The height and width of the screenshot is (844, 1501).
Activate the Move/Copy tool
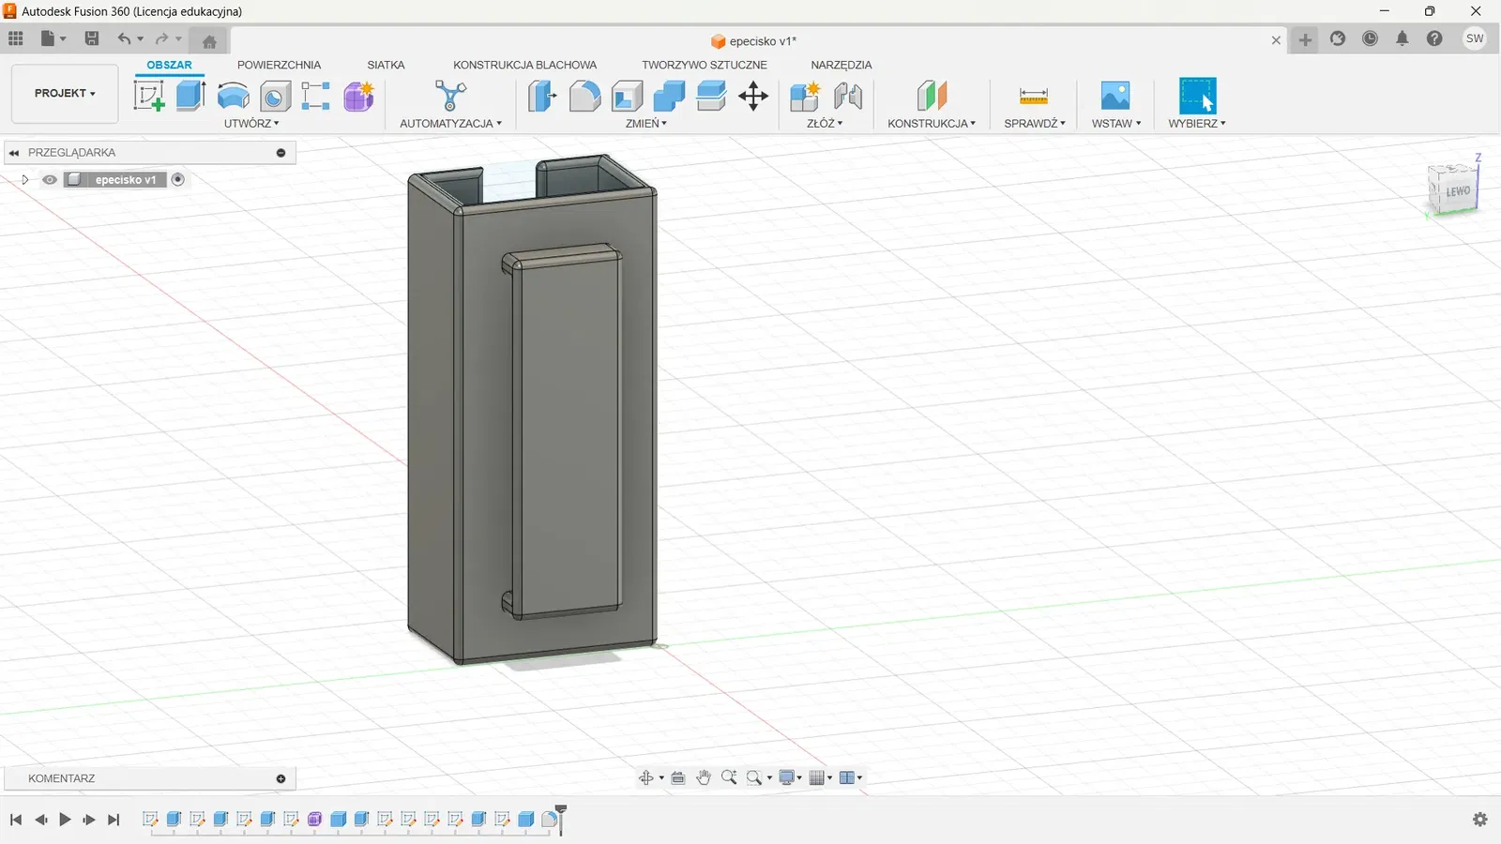[753, 96]
